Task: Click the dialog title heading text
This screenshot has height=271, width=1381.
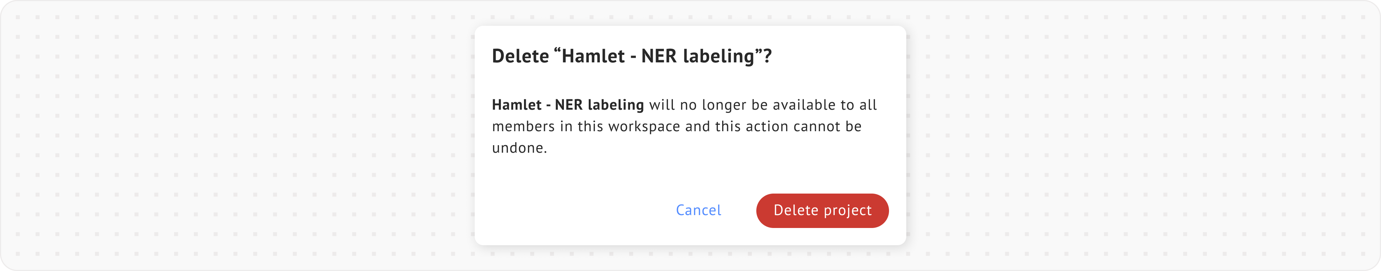Action: (632, 56)
